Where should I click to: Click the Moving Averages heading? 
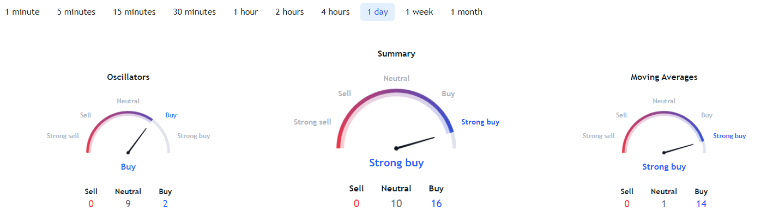coord(664,77)
